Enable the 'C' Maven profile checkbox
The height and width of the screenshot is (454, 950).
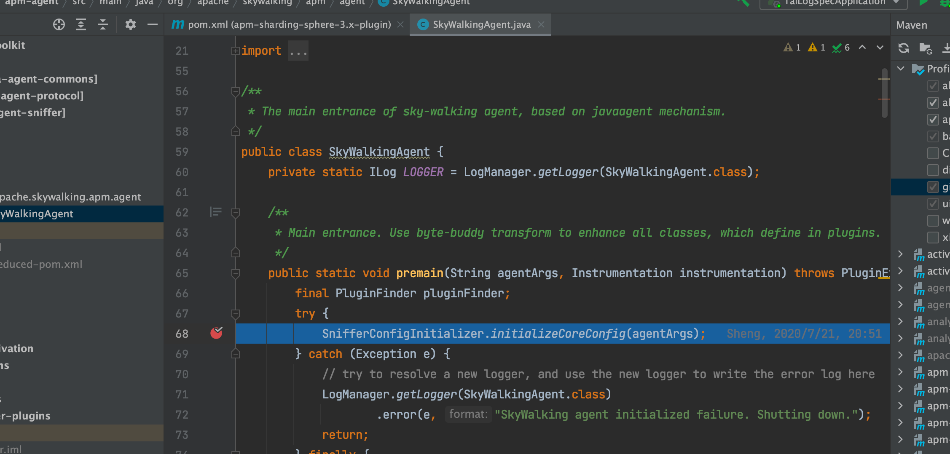click(x=933, y=153)
